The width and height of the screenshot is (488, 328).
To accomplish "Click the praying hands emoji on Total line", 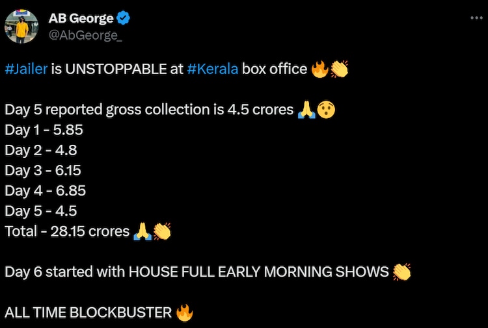I will (142, 231).
